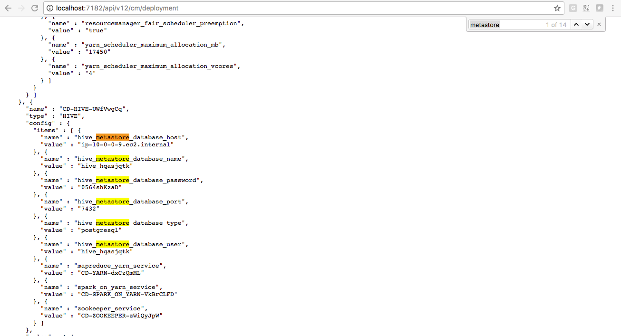The height and width of the screenshot is (336, 621).
Task: Select yarn_scheduler_maximum_allocation_vcores name
Action: pos(159,66)
